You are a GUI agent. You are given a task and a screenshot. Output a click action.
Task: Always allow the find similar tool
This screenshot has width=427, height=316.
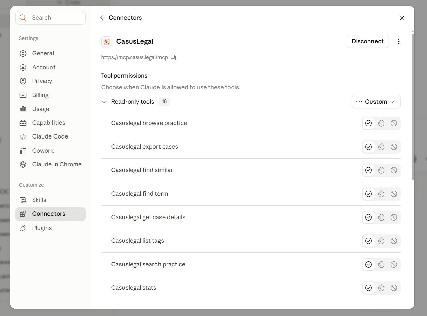click(368, 170)
